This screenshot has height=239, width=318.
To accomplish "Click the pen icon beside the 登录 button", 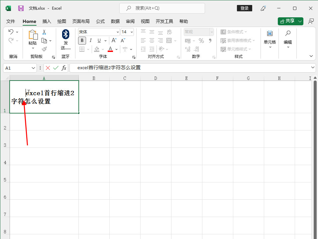I will 263,8.
